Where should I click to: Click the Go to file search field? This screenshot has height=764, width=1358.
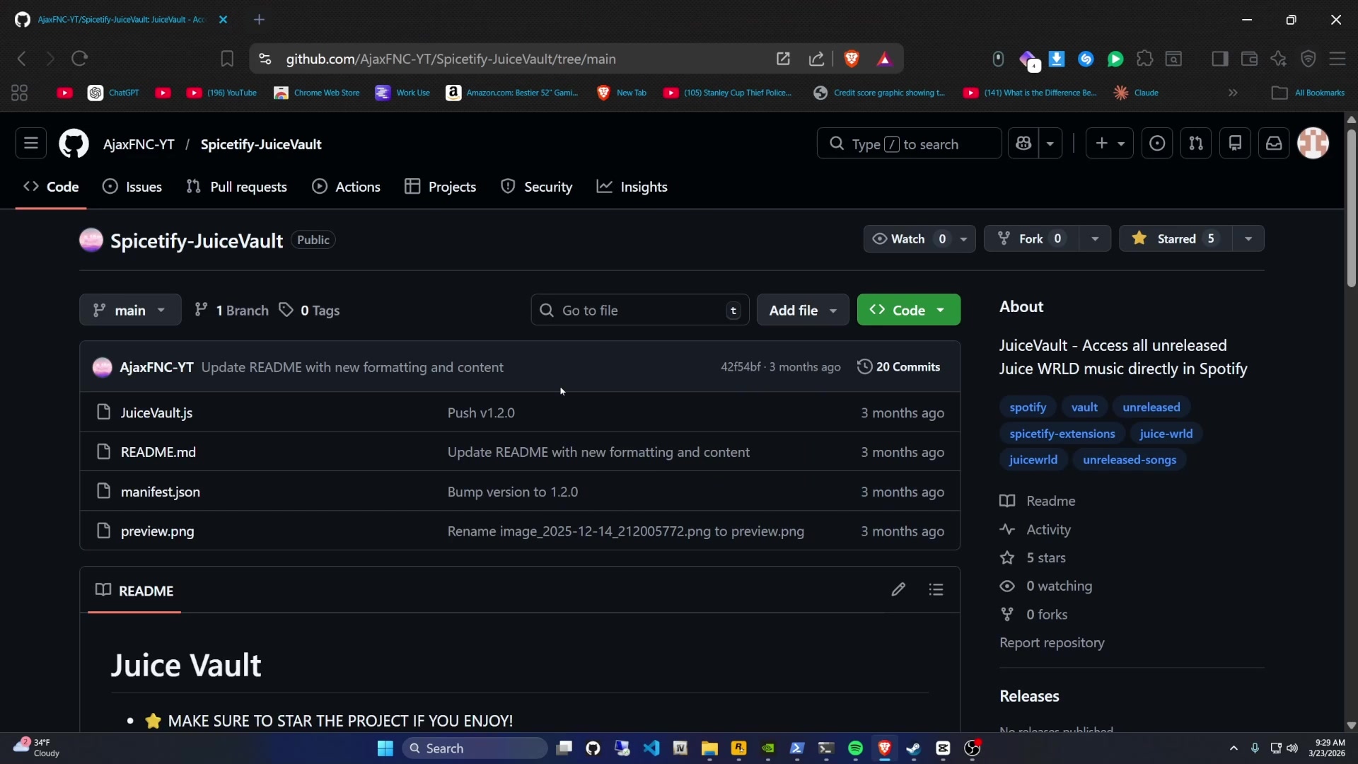(640, 310)
